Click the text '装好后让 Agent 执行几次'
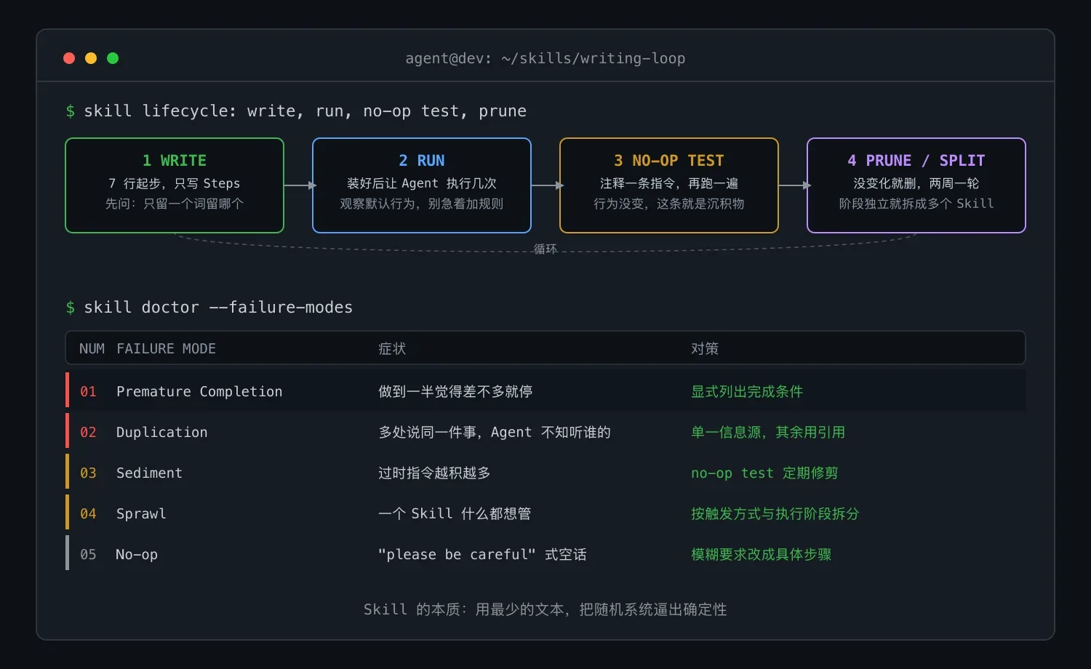The width and height of the screenshot is (1091, 669). pyautogui.click(x=422, y=183)
